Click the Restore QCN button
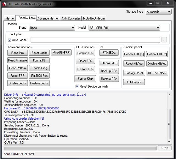Image resolution: width=176 pixels, height=159 pixels. [x=109, y=79]
